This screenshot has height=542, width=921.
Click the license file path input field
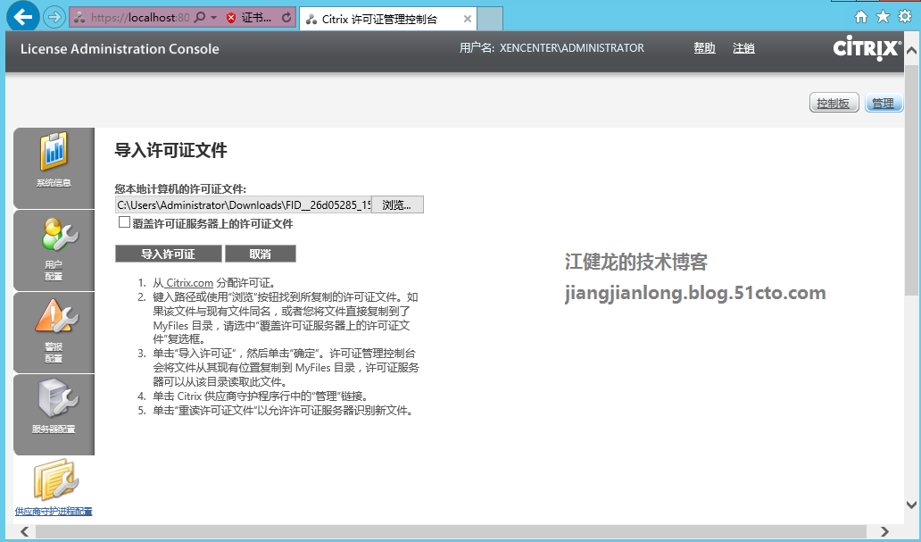pyautogui.click(x=243, y=204)
